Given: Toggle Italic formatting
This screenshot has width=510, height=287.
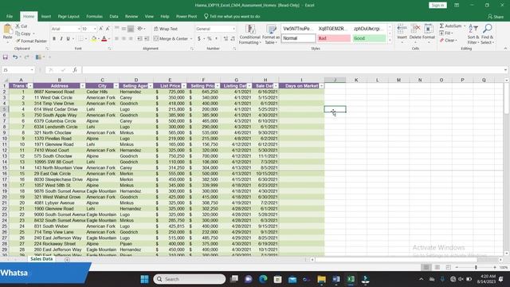Looking at the screenshot, I should coord(61,39).
